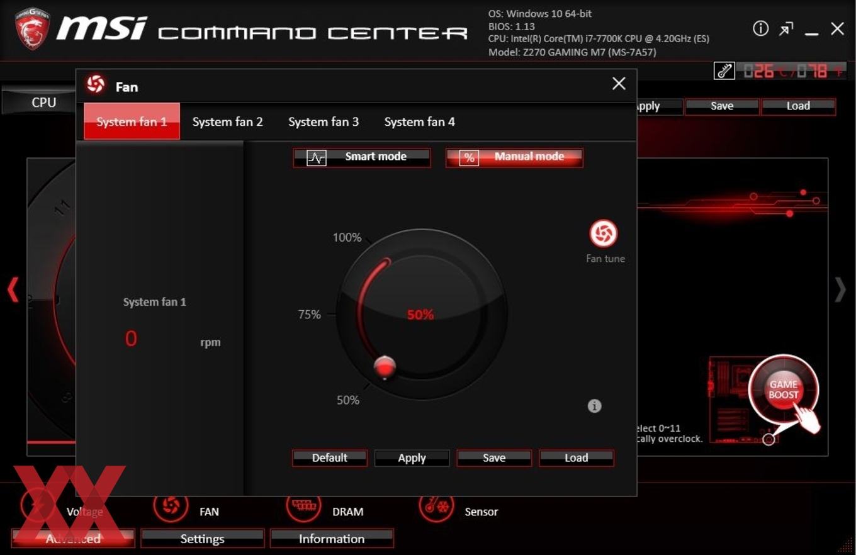The image size is (856, 555).
Task: Click the Game Boost button
Action: [x=784, y=390]
